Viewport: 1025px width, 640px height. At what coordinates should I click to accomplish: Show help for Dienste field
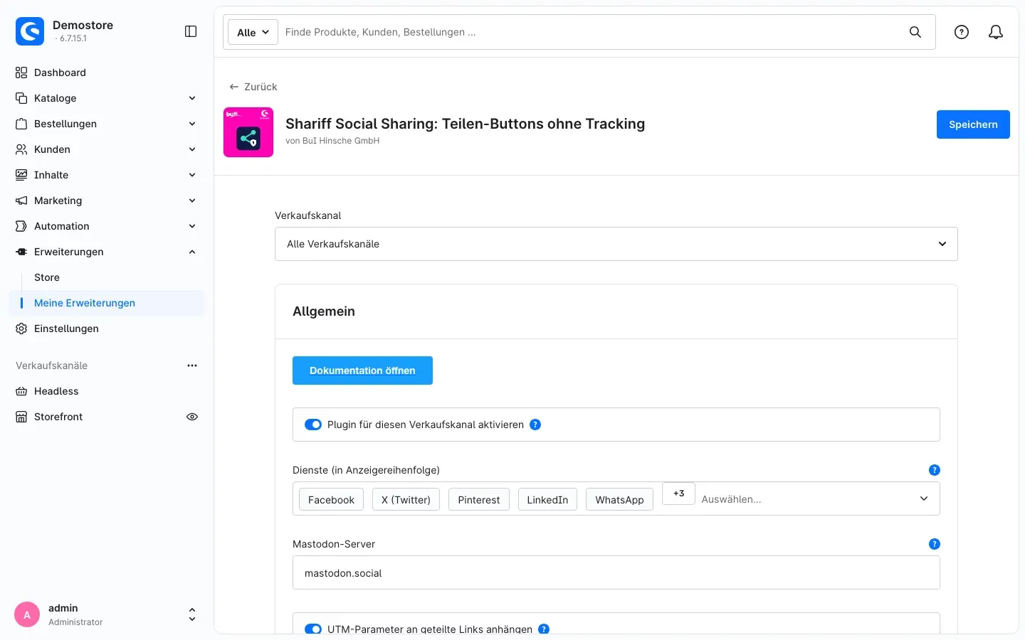(x=935, y=470)
